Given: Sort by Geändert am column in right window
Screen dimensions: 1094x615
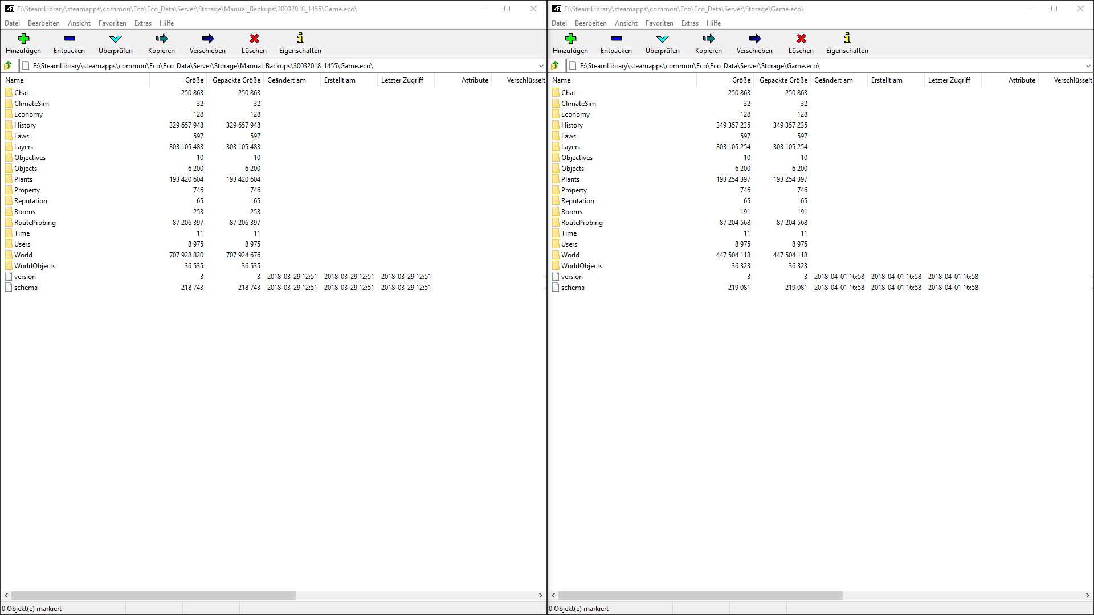Looking at the screenshot, I should click(x=833, y=80).
